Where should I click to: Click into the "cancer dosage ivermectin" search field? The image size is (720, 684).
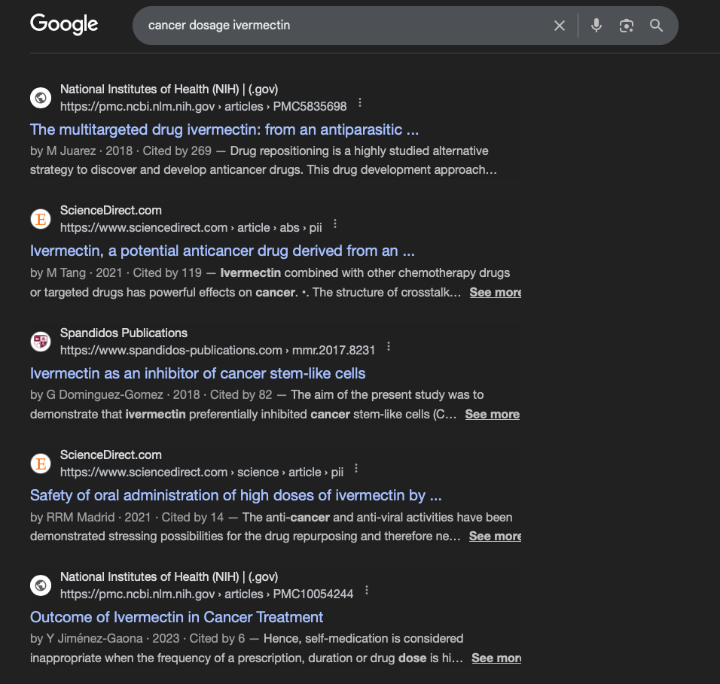pyautogui.click(x=339, y=26)
